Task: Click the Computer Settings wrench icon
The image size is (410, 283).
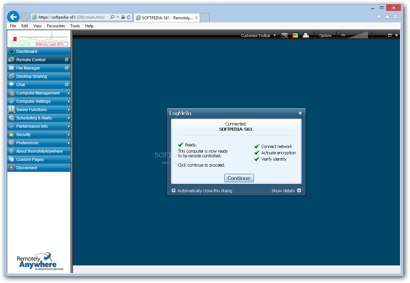Action: (11, 101)
